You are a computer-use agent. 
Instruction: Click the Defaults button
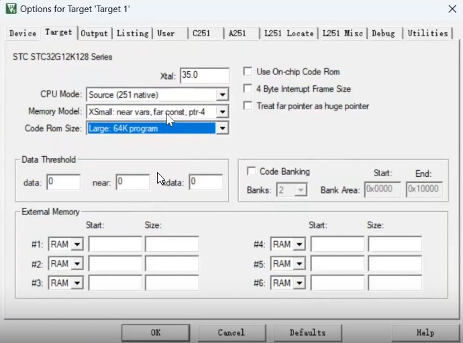coord(307,332)
